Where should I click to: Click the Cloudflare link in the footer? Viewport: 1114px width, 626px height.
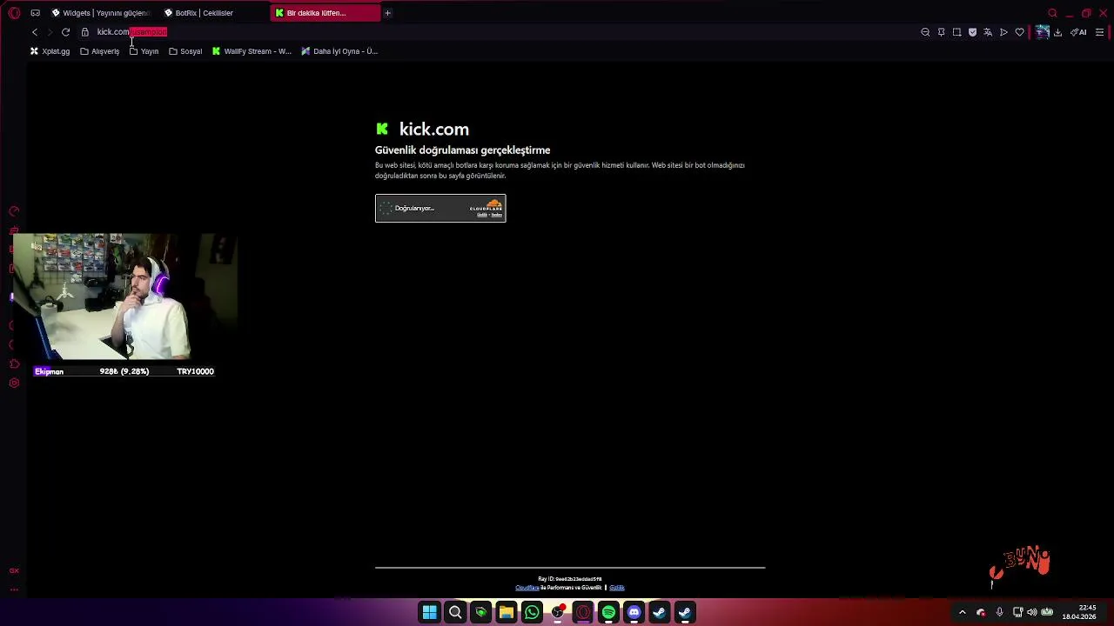(527, 588)
